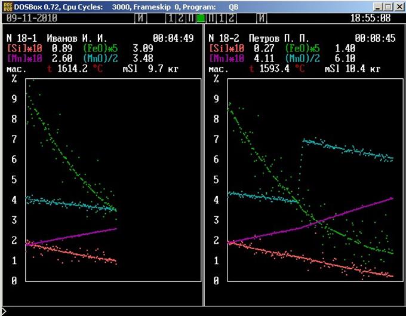
Task: Click the red [Si]*10 legend in left panel
Action: pyautogui.click(x=24, y=48)
